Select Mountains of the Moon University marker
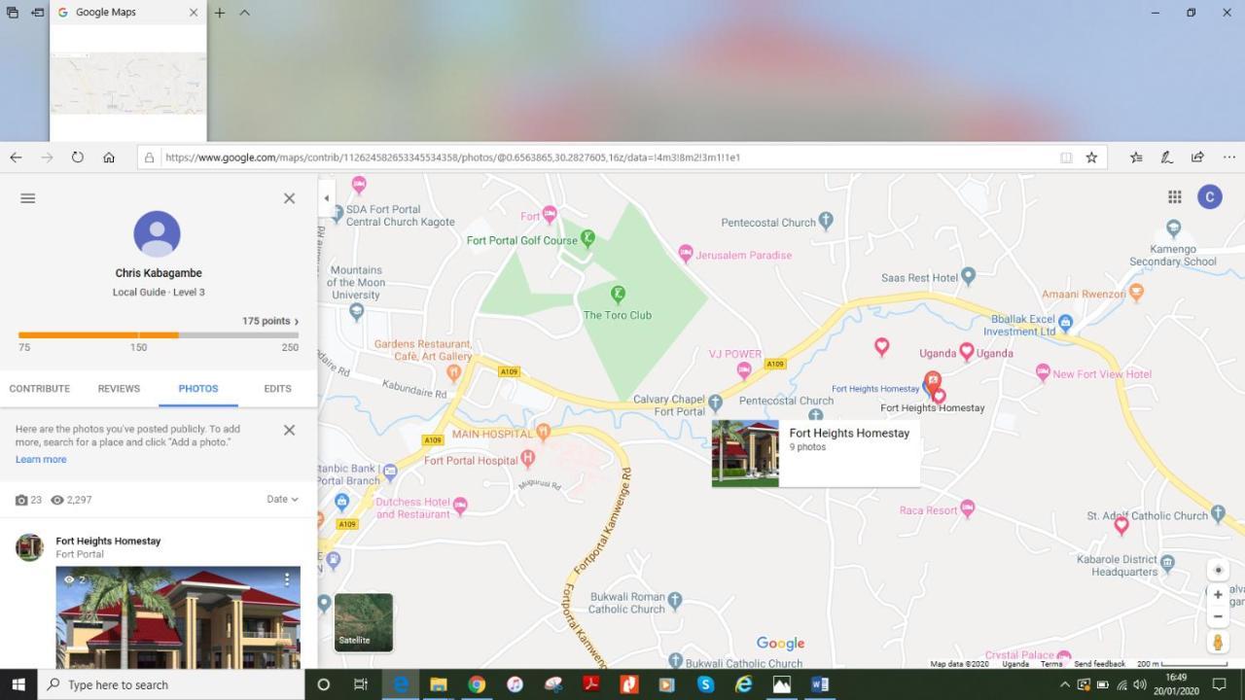This screenshot has height=700, width=1245. [x=356, y=311]
